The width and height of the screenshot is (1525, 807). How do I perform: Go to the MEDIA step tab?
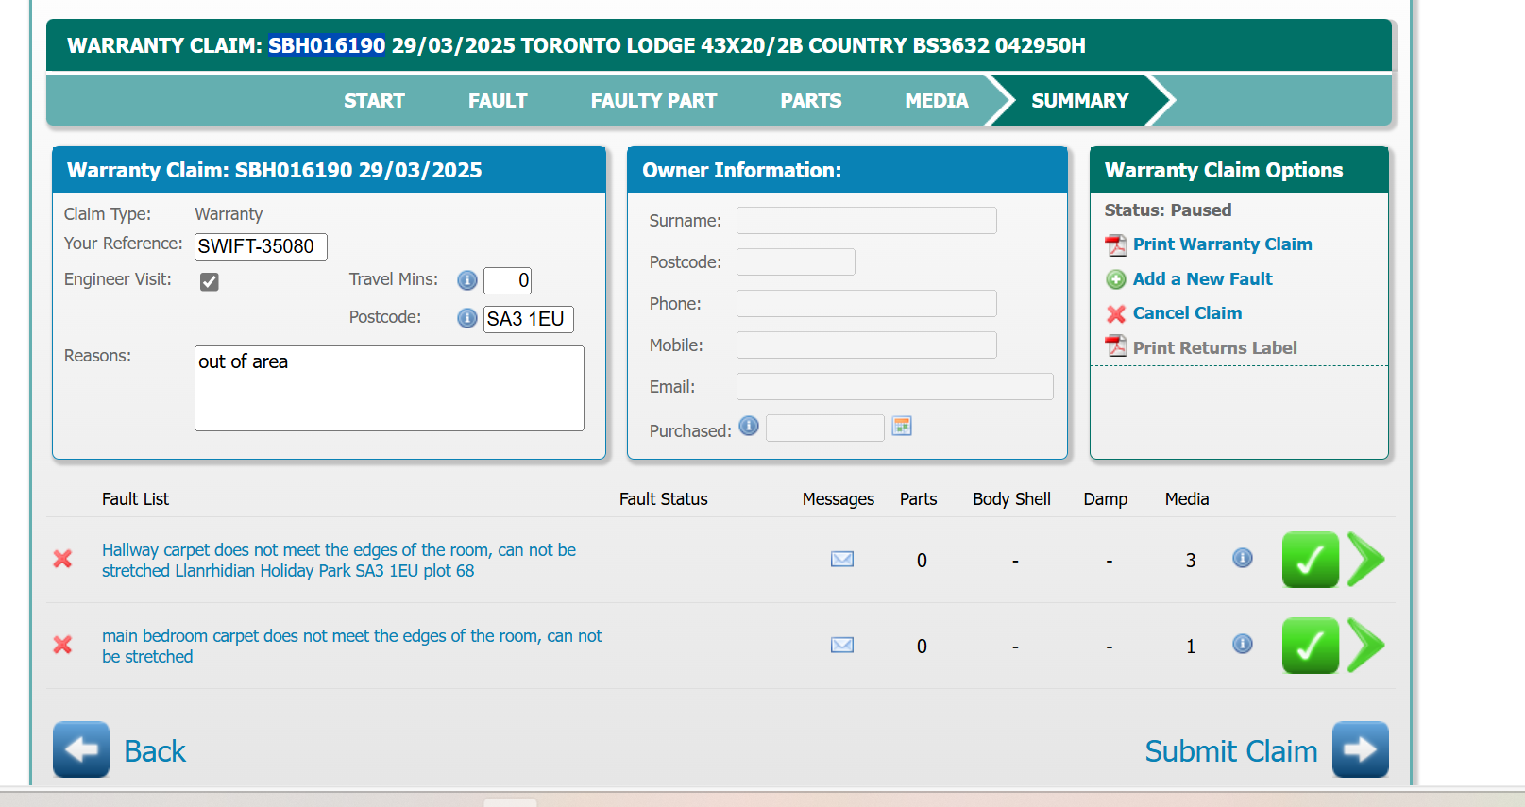tap(936, 101)
